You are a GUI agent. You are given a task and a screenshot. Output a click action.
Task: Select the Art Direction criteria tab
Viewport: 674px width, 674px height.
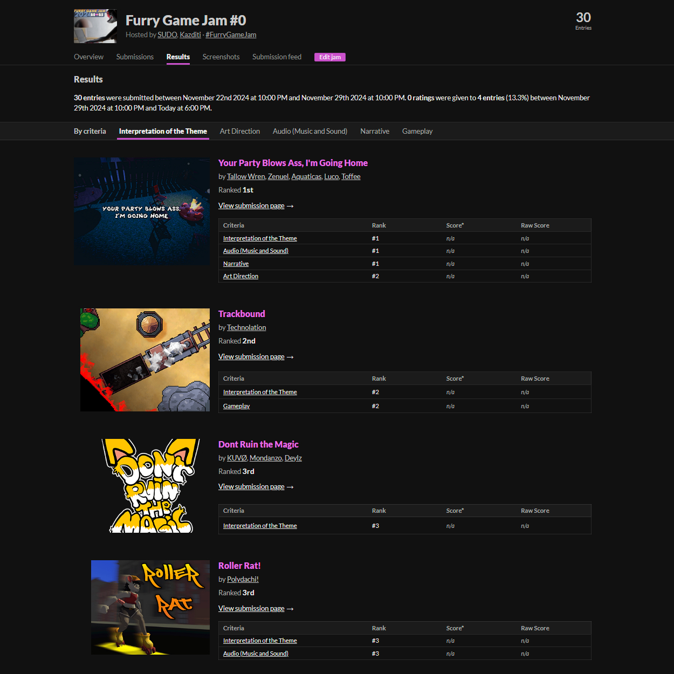(239, 131)
